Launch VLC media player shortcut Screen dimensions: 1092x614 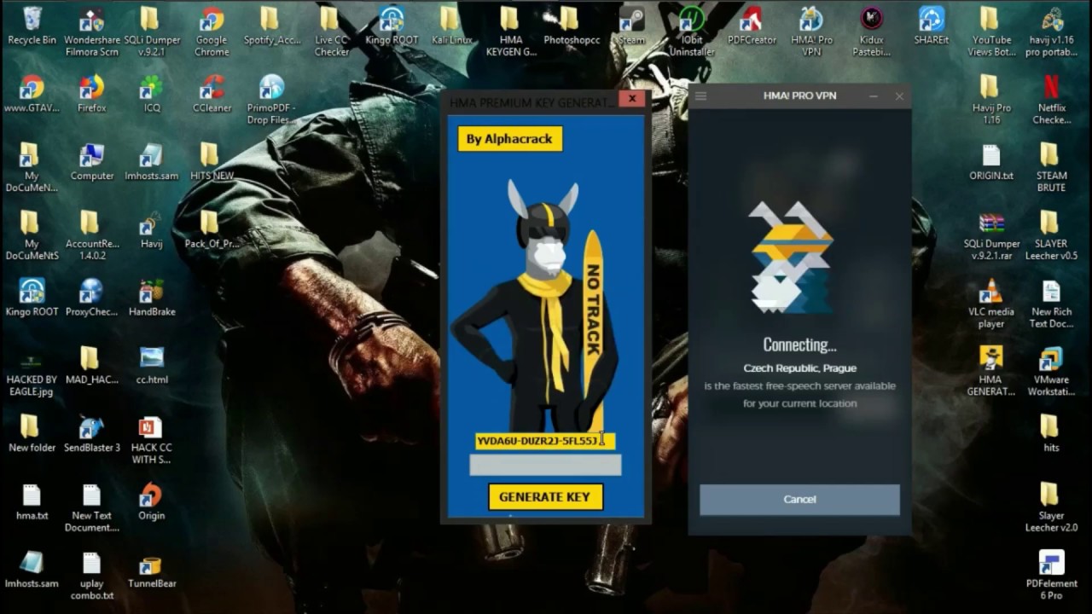(x=991, y=304)
